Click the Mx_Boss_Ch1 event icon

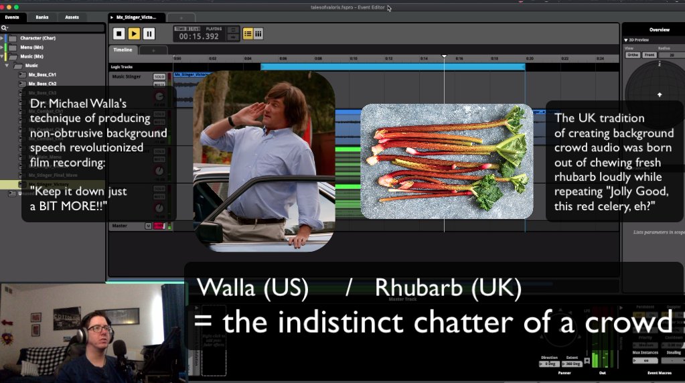[x=22, y=75]
